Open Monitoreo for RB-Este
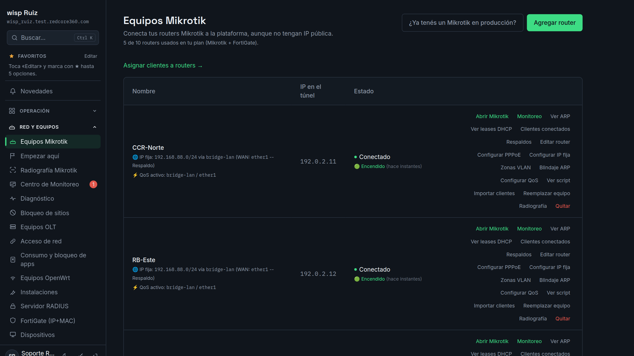The height and width of the screenshot is (356, 634). coord(529,229)
